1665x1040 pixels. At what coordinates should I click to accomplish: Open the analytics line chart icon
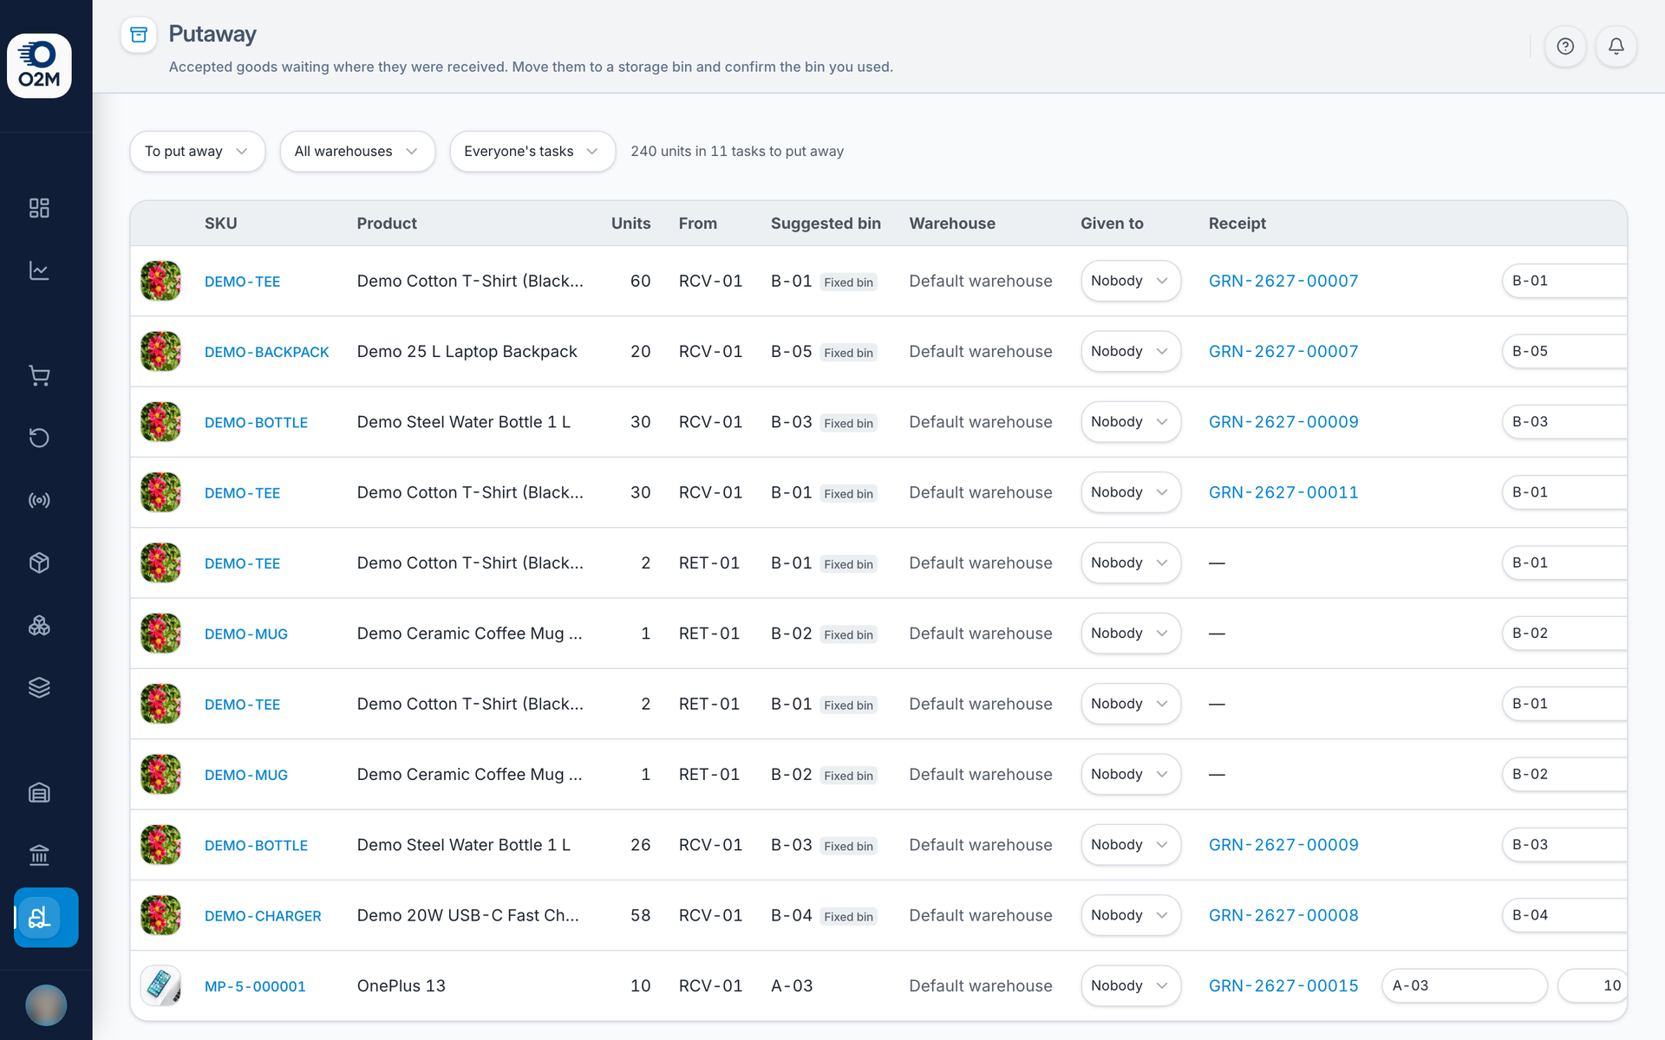point(39,270)
